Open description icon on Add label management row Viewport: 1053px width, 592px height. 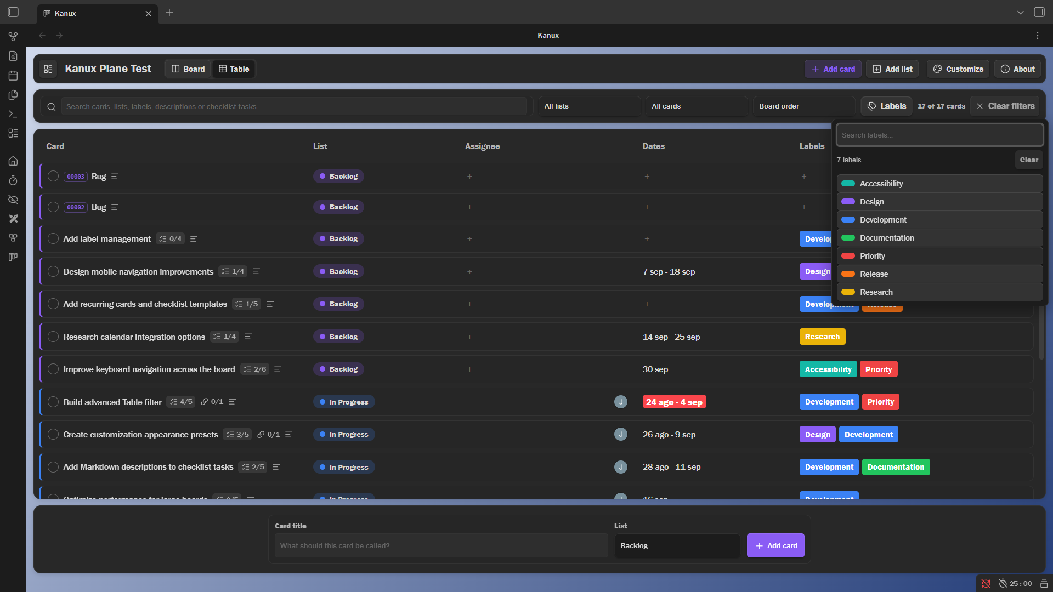pyautogui.click(x=194, y=239)
